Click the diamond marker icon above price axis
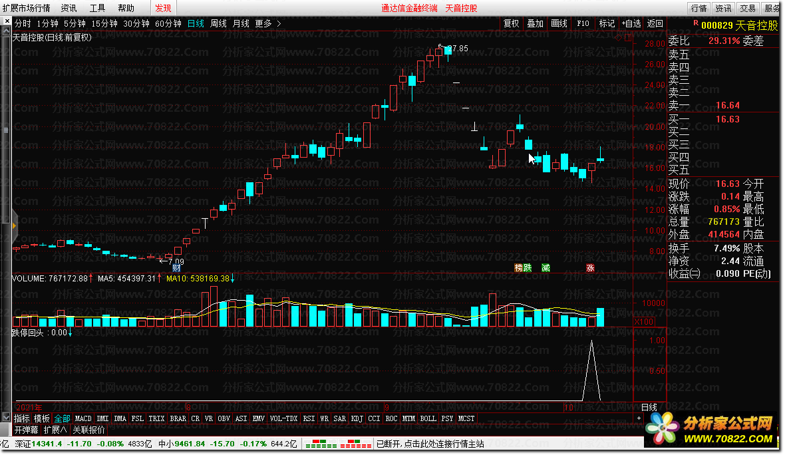The height and width of the screenshot is (455, 785). [619, 37]
